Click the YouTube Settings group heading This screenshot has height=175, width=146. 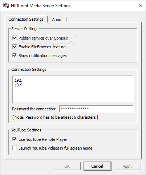27,130
